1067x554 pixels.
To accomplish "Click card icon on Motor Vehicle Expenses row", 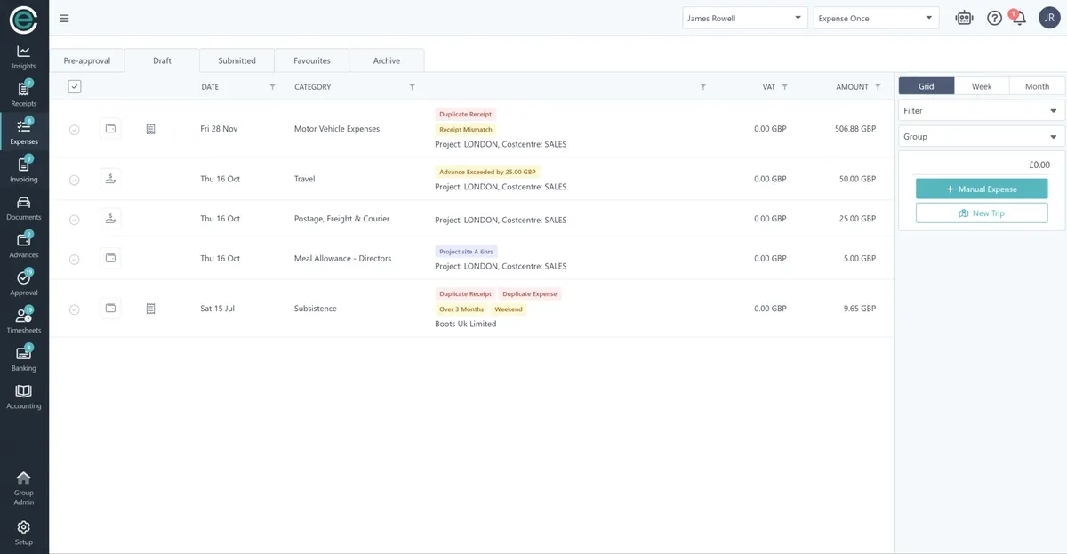I will coord(110,129).
